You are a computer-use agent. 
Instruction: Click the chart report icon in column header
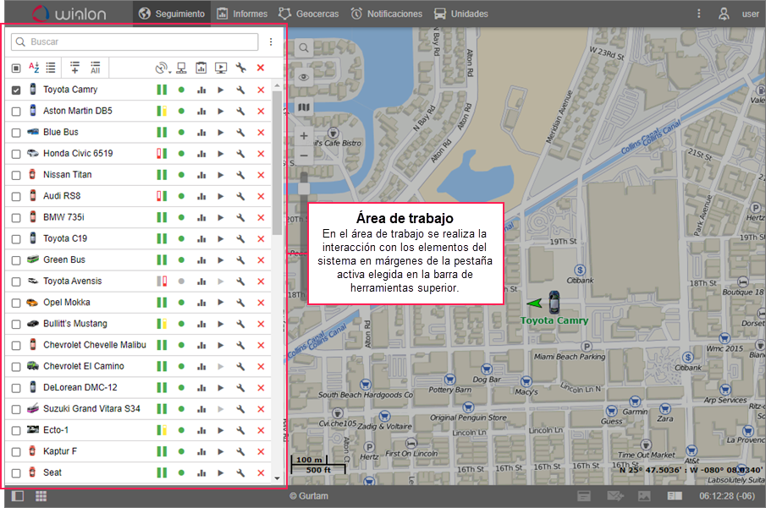[x=201, y=68]
